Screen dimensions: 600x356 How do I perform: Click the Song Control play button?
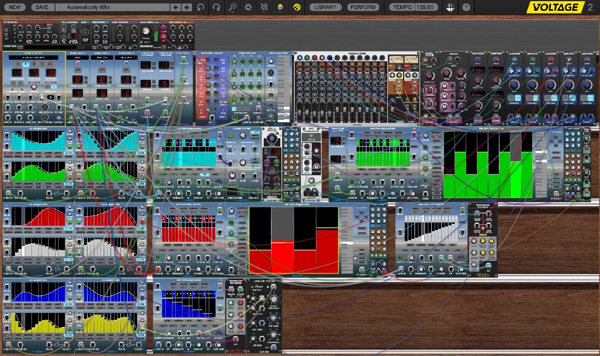tap(26, 64)
